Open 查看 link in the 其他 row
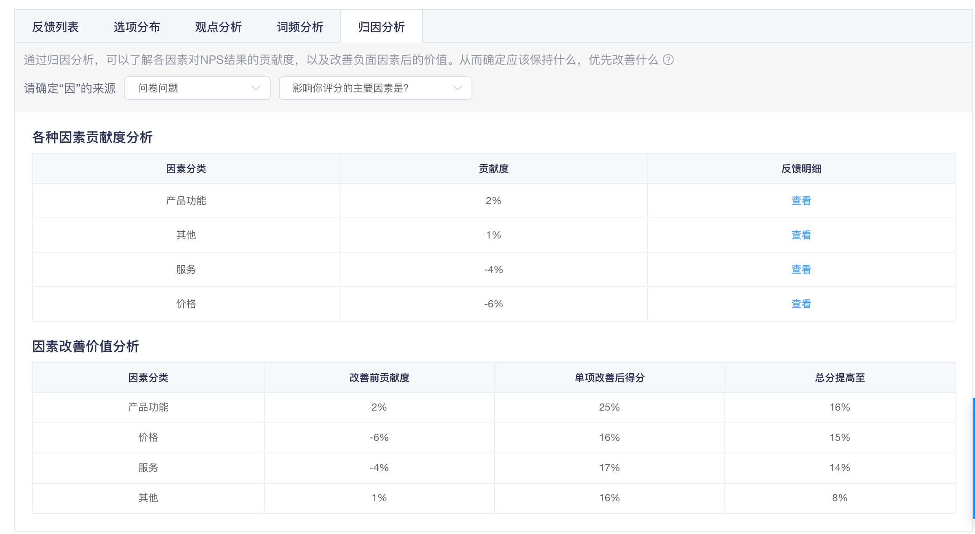Screen dimensions: 975x534 (801, 235)
